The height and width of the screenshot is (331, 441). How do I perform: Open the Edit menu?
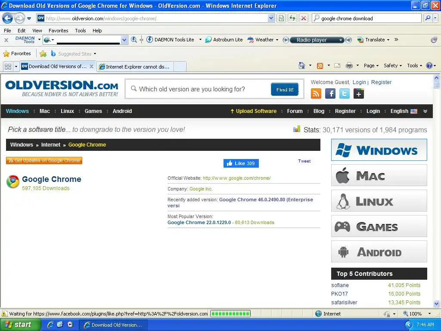pos(22,31)
